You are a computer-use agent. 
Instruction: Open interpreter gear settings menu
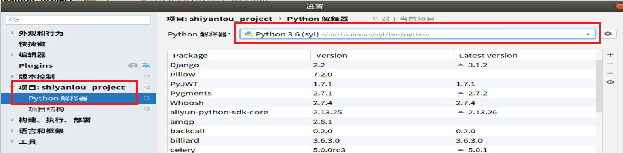point(608,34)
